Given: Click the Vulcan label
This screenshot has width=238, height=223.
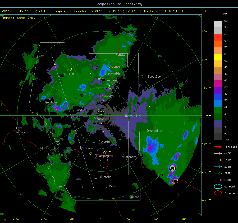Looking at the screenshot, I should point(134,197).
